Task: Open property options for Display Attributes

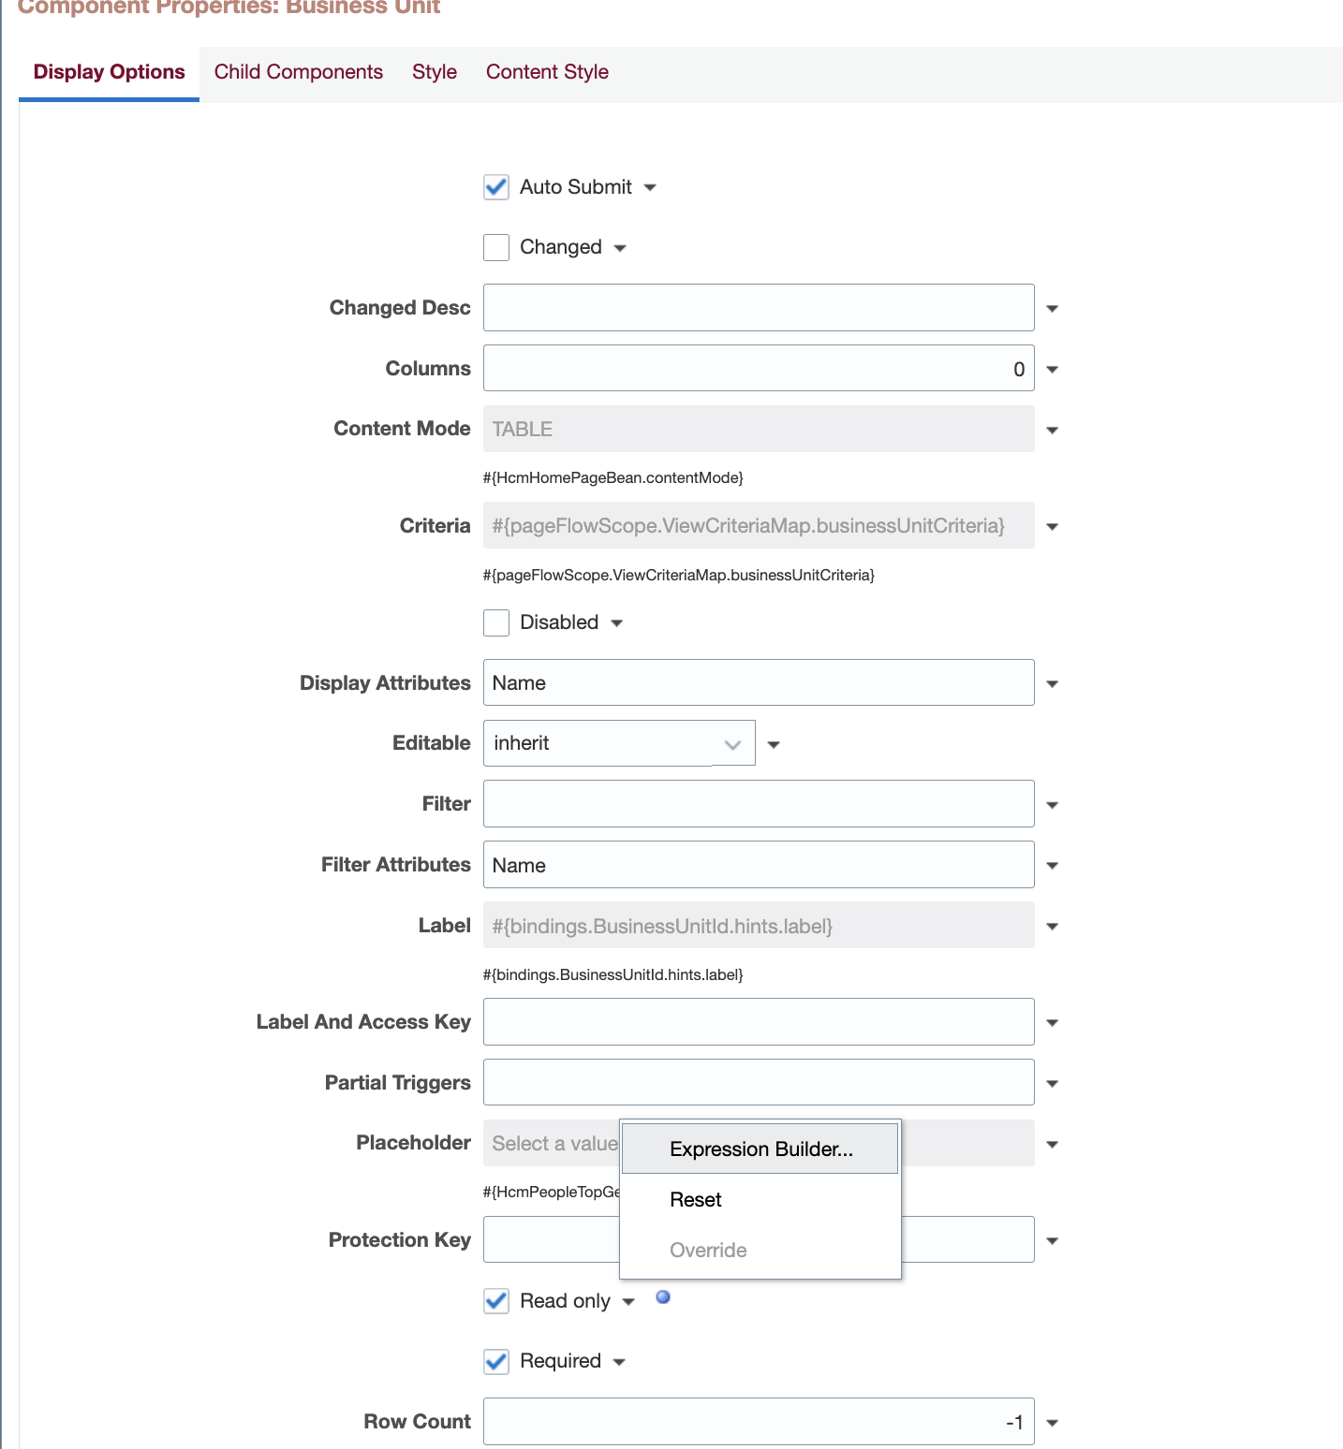Action: pyautogui.click(x=1051, y=682)
